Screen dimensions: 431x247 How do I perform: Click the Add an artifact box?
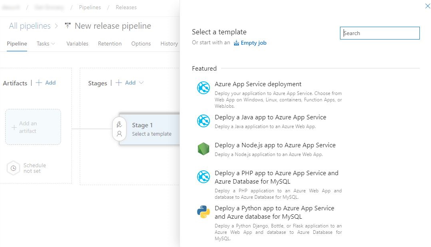[33, 127]
